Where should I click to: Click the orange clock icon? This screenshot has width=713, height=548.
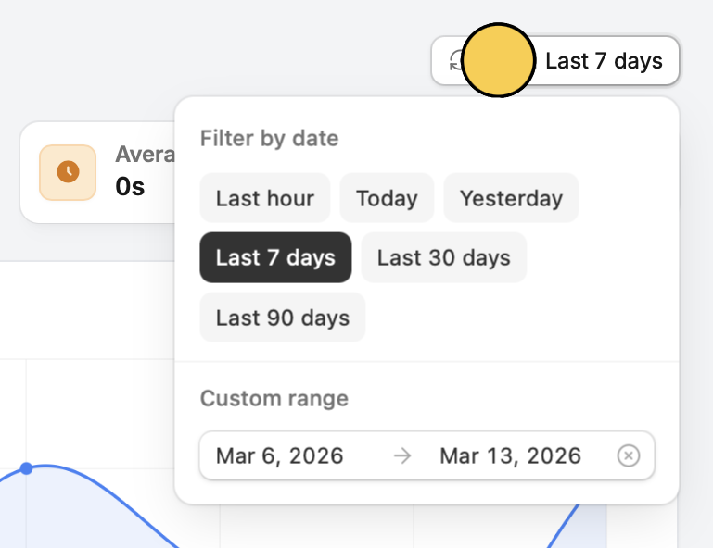click(68, 172)
